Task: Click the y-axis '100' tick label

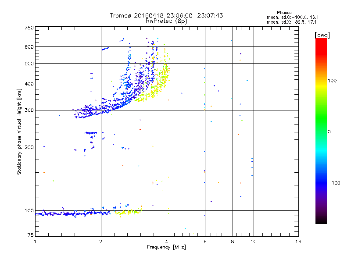Action: [x=29, y=210]
